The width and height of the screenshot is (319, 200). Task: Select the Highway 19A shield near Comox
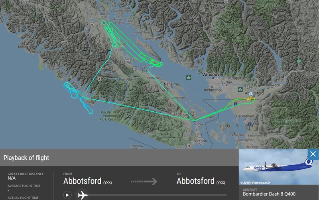pos(127,62)
